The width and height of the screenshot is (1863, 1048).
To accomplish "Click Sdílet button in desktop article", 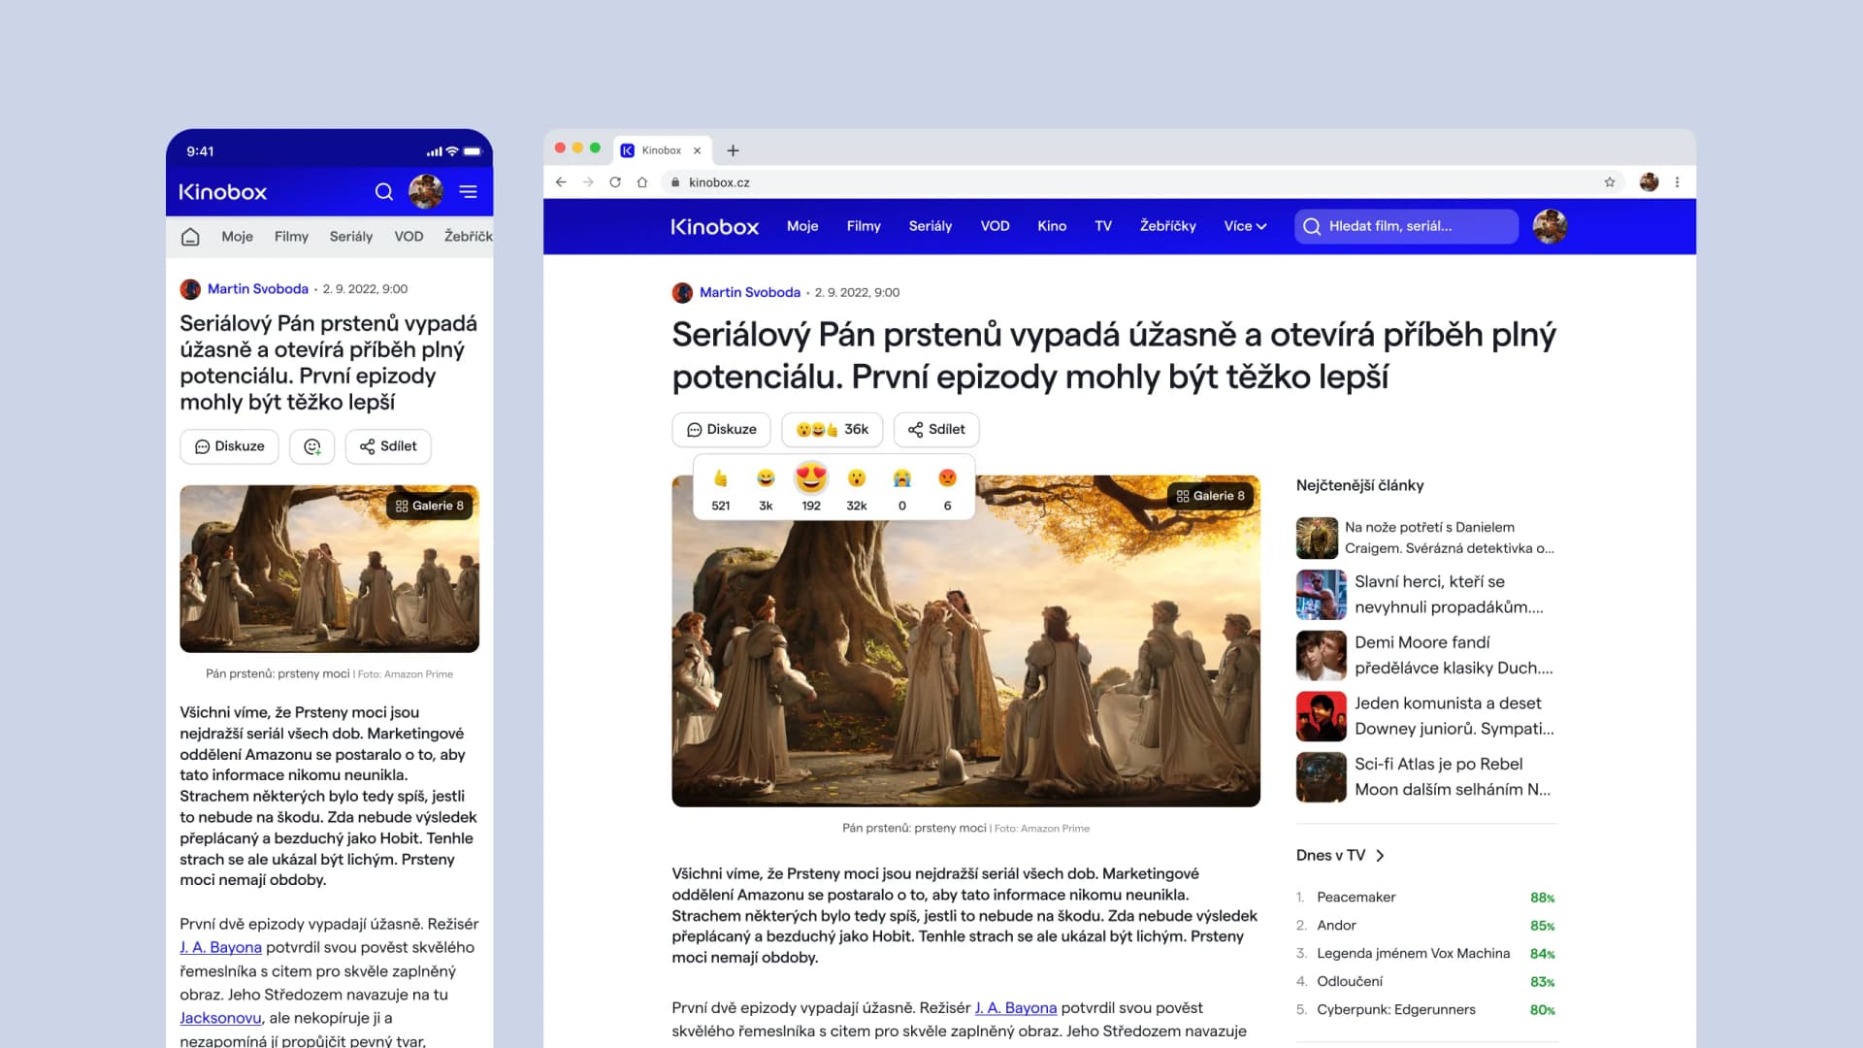I will tap(936, 429).
